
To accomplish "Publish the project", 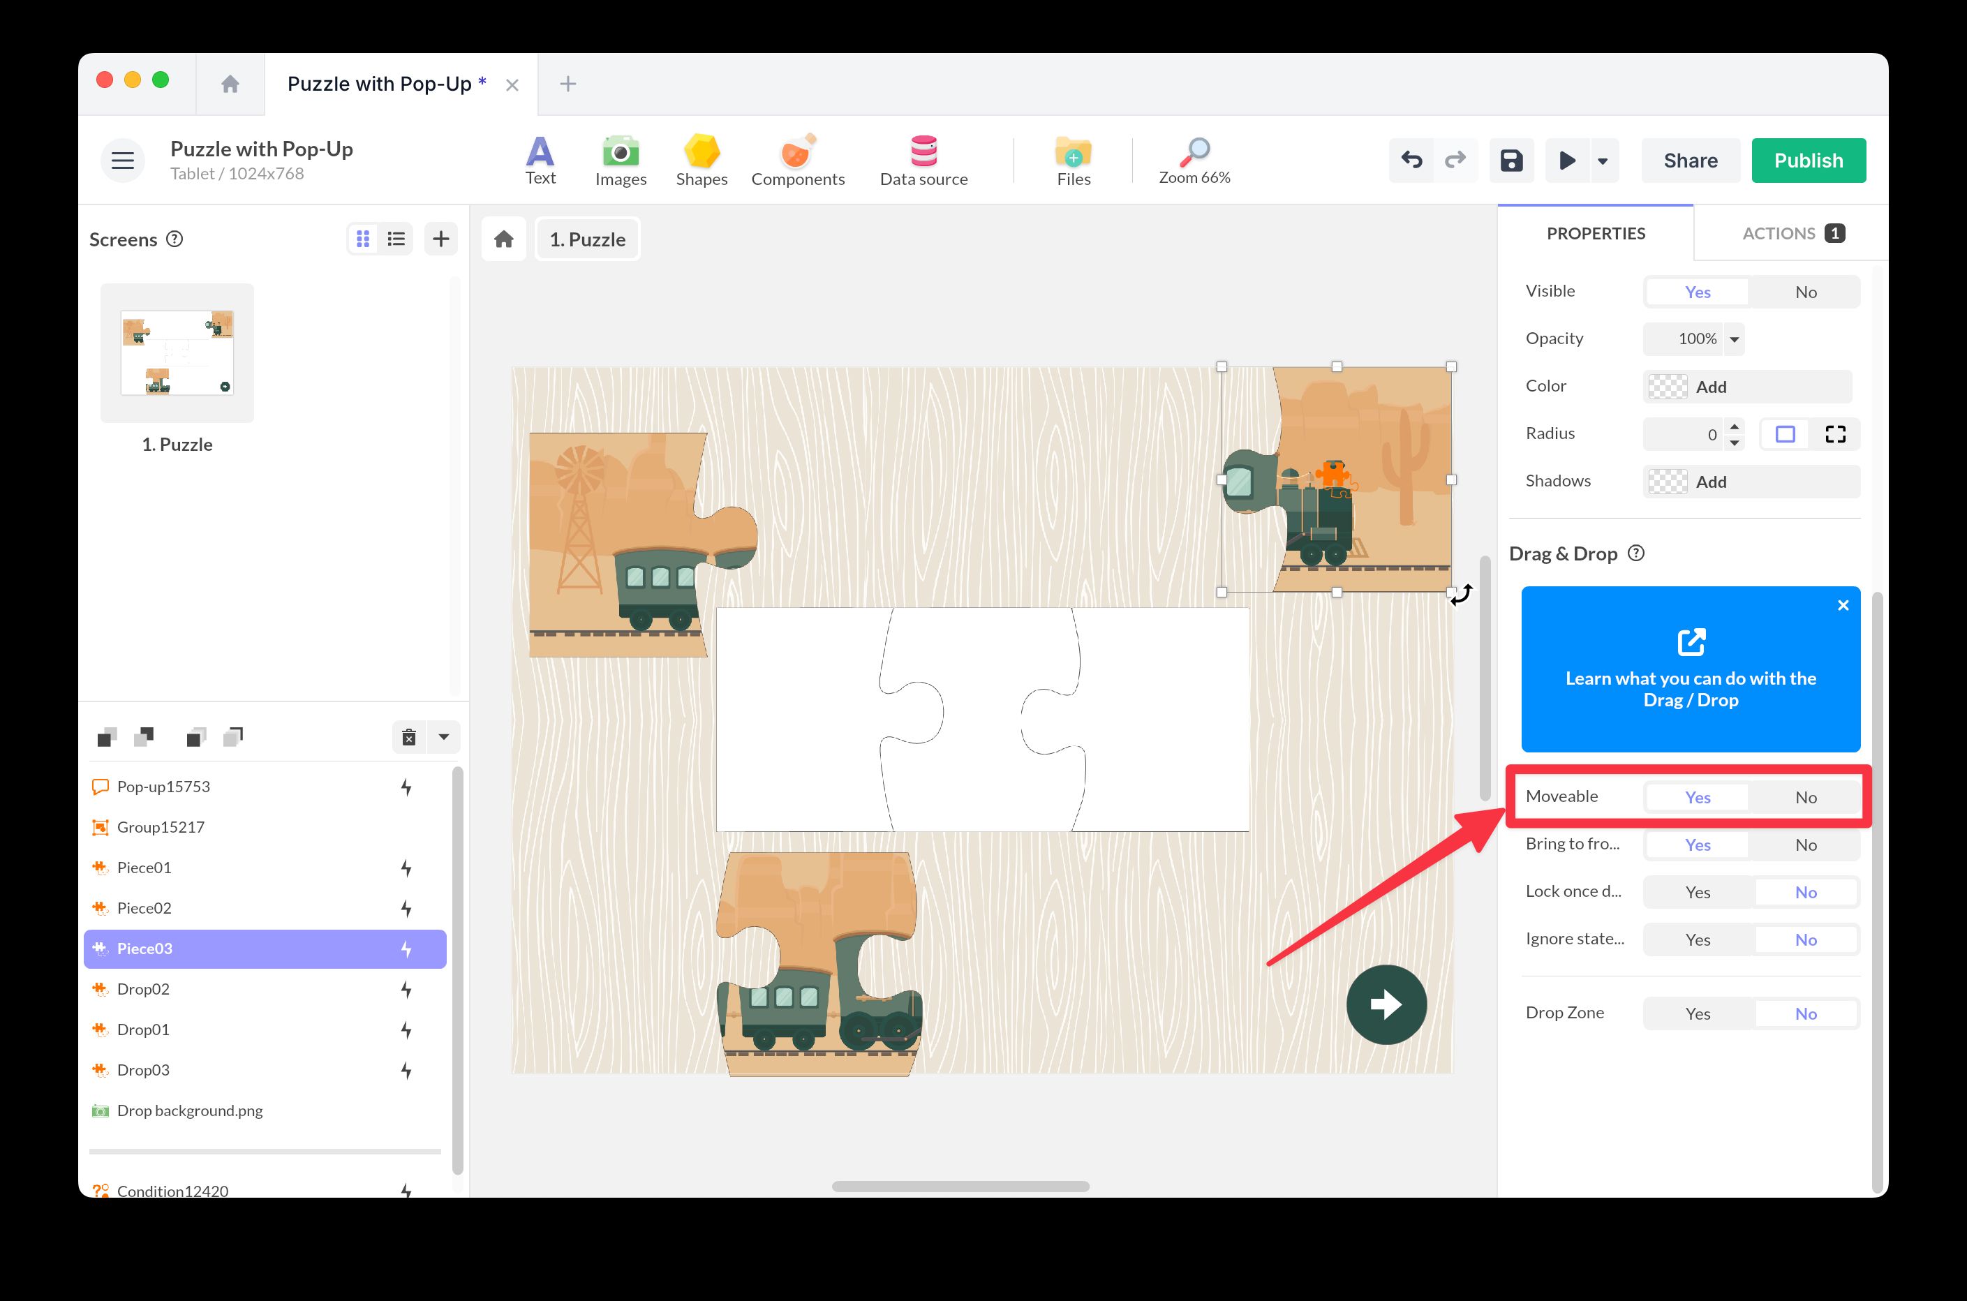I will [x=1809, y=160].
